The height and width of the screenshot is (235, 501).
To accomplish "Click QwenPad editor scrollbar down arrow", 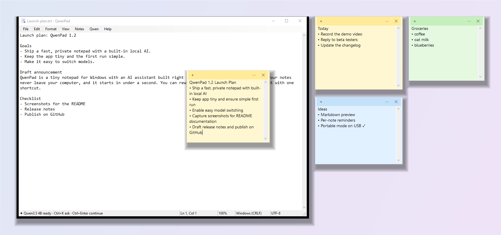I will (304, 207).
